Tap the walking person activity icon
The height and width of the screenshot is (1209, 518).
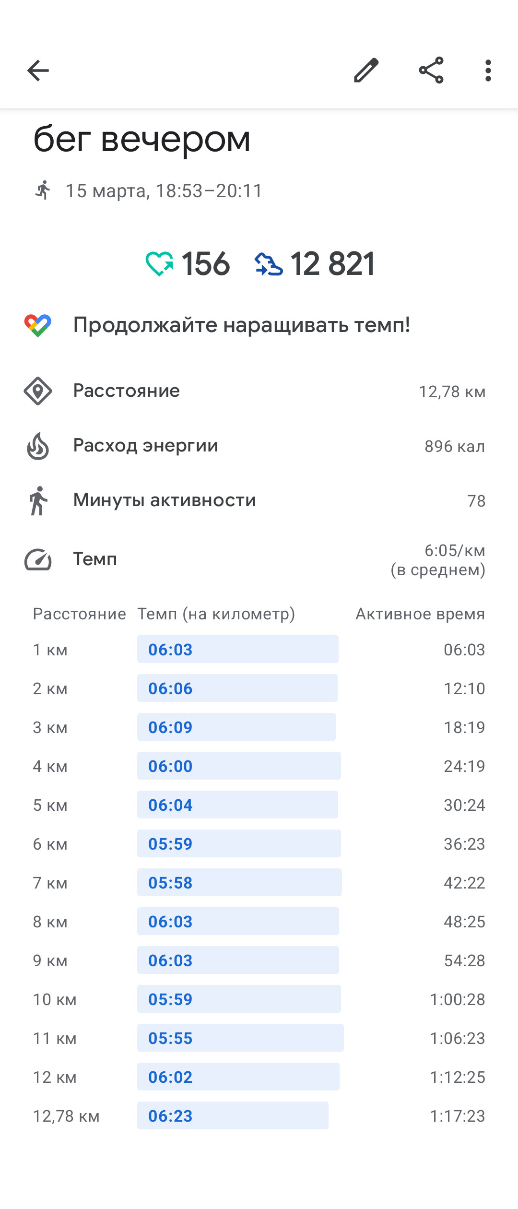38,500
